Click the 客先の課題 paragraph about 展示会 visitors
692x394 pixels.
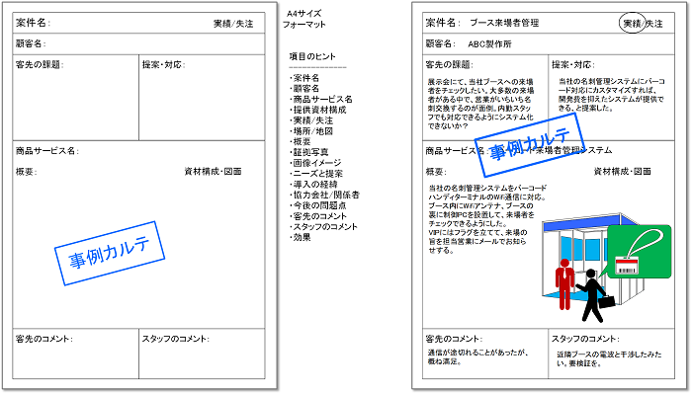[x=480, y=104]
